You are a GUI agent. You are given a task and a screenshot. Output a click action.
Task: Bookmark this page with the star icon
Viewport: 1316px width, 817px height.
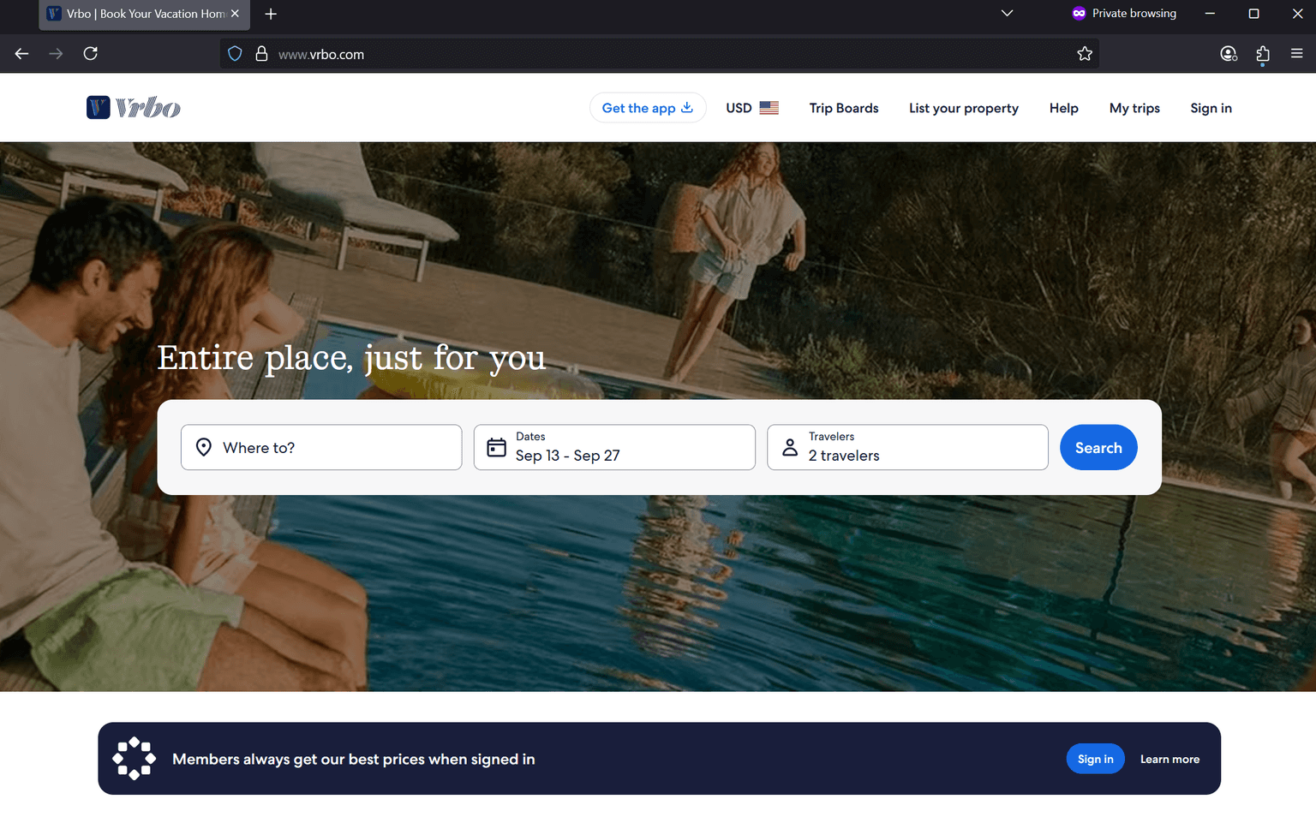click(1085, 54)
